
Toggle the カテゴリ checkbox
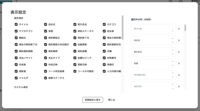pyautogui.click(x=104, y=24)
